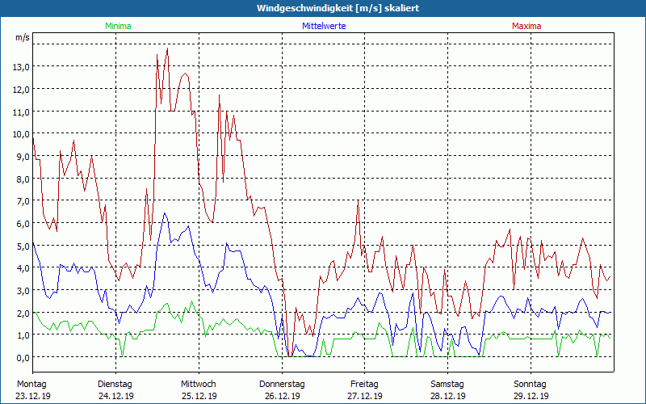Click the '9,0' y-axis value
The image size is (646, 404).
23,157
